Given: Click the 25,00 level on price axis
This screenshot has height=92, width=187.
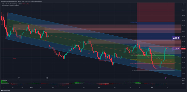Looking at the screenshot, I should pos(183,15).
